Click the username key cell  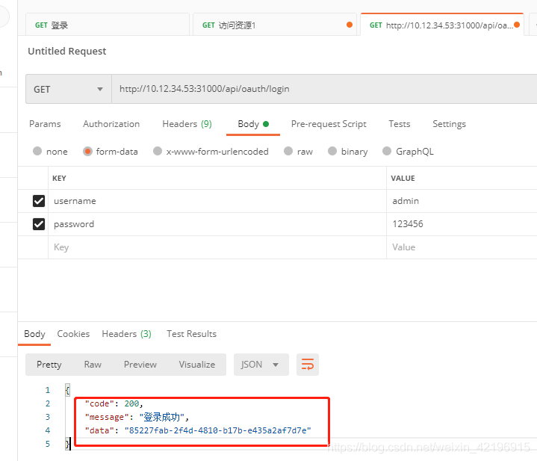point(217,201)
